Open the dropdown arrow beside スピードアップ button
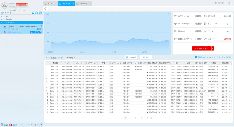Image resolution: width=234 pixels, height=127 pixels. (x=213, y=48)
